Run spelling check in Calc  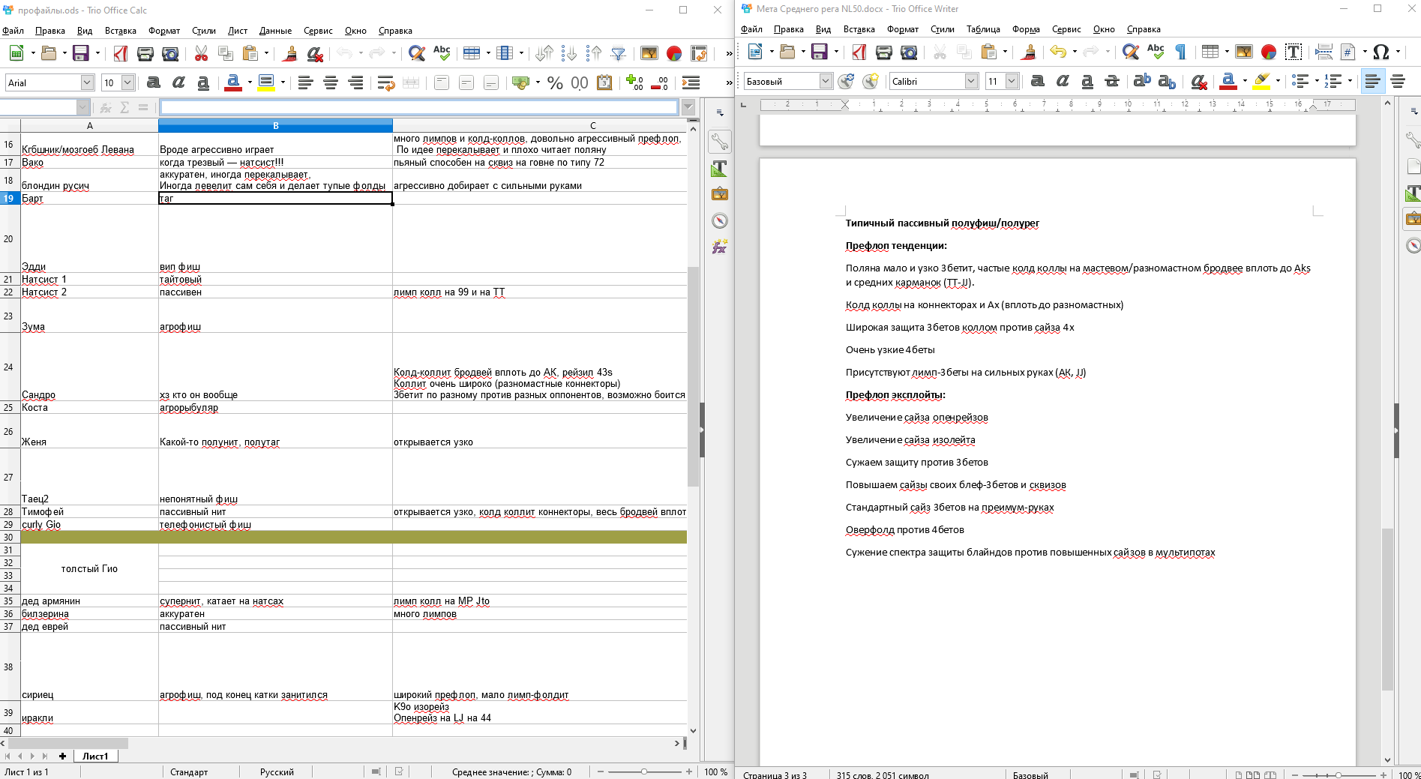pos(442,53)
